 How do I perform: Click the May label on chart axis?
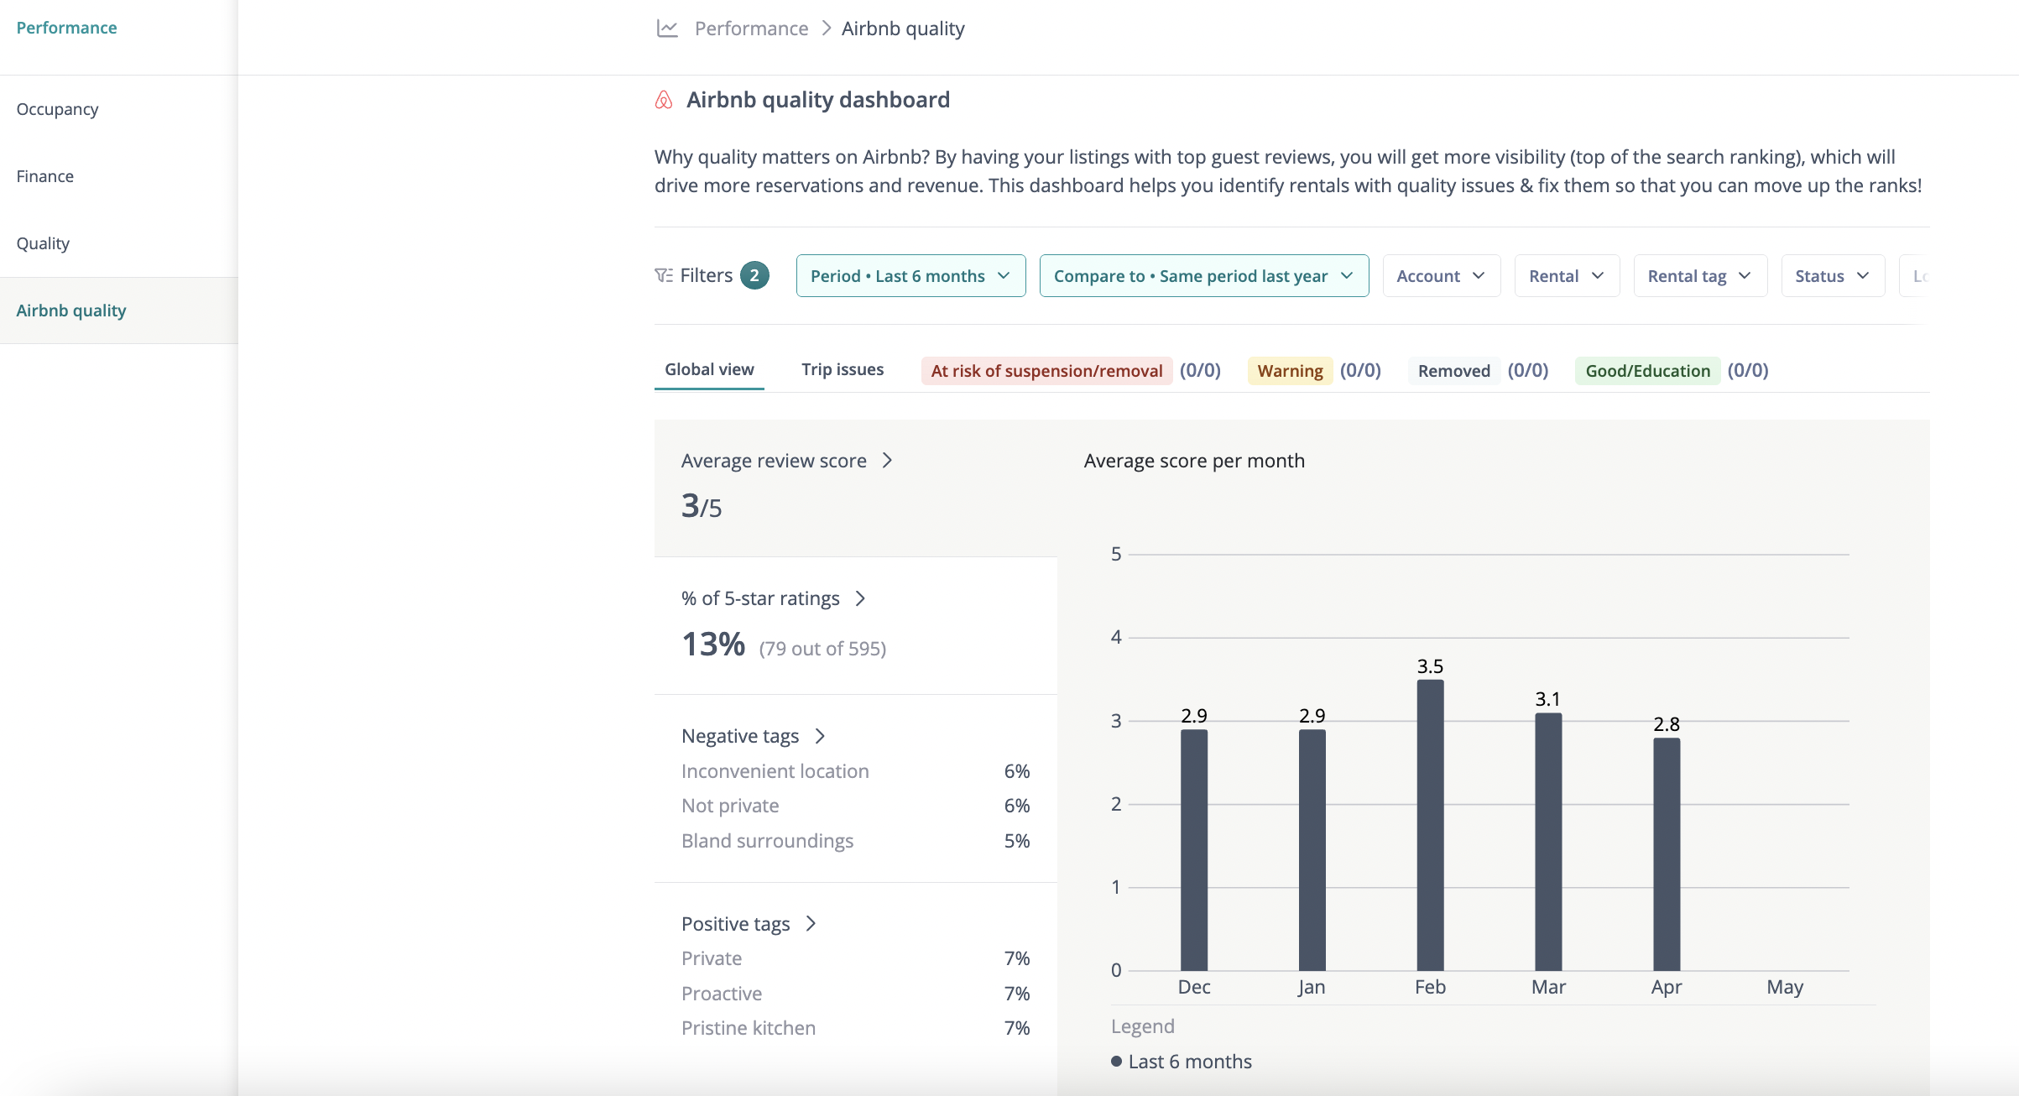pyautogui.click(x=1785, y=987)
